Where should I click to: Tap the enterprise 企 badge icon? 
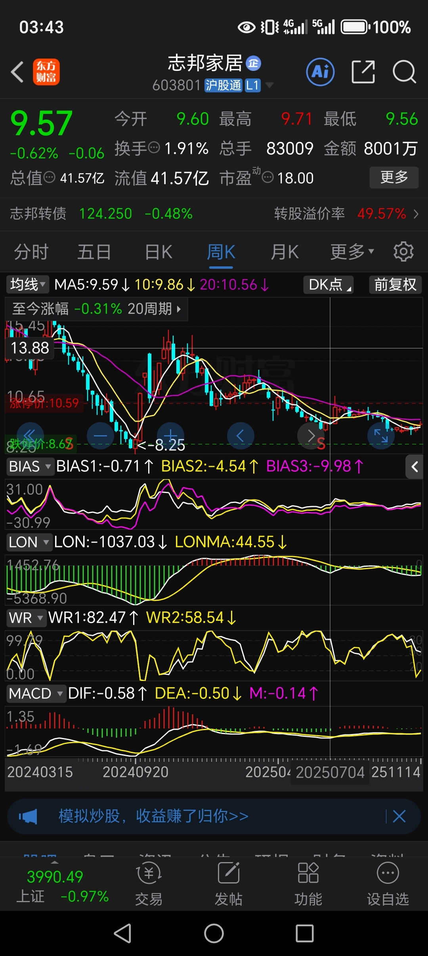tap(253, 63)
